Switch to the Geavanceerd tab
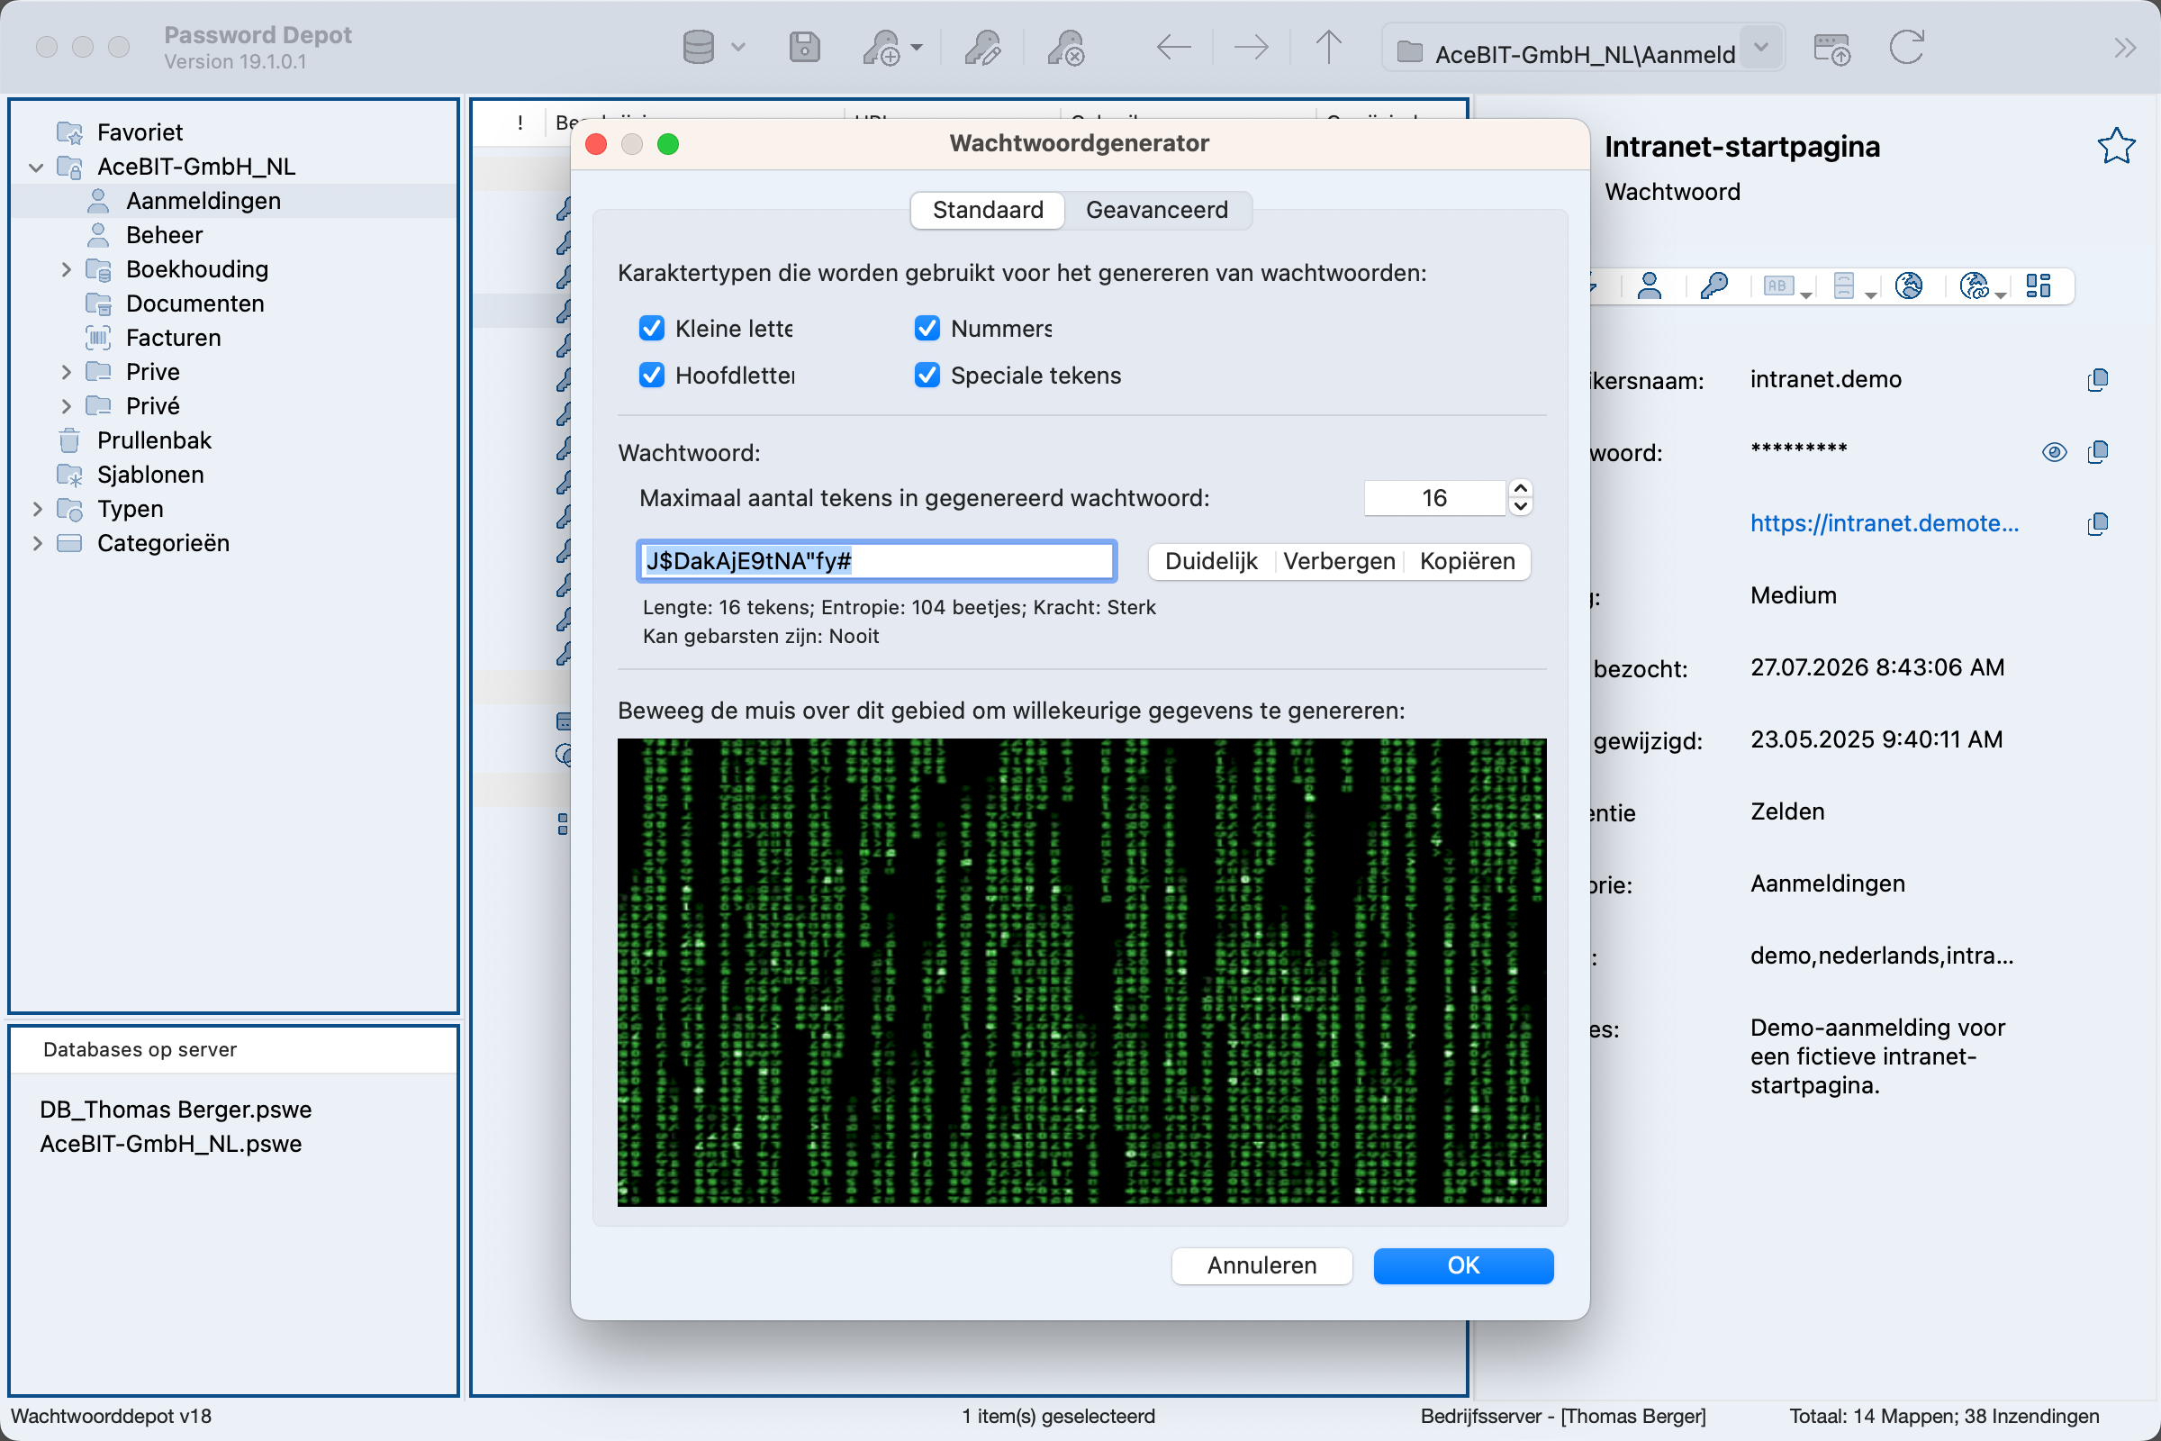 1157,210
